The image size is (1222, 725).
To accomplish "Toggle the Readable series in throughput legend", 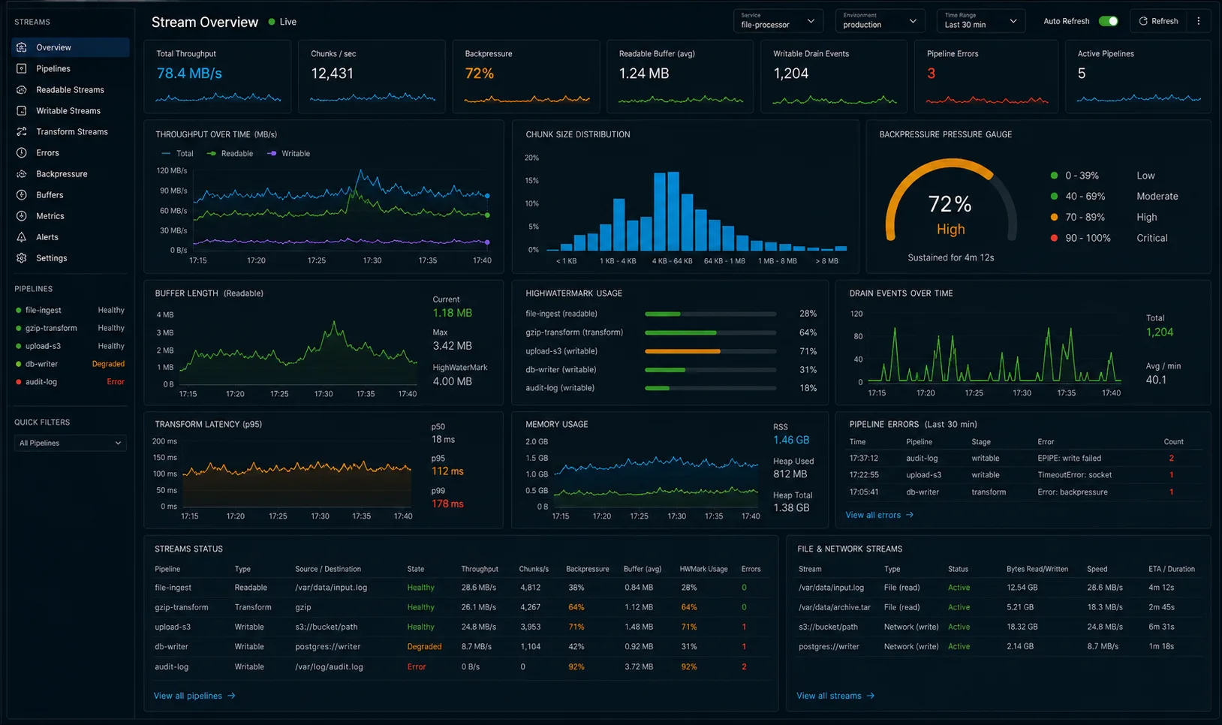I will click(x=230, y=153).
